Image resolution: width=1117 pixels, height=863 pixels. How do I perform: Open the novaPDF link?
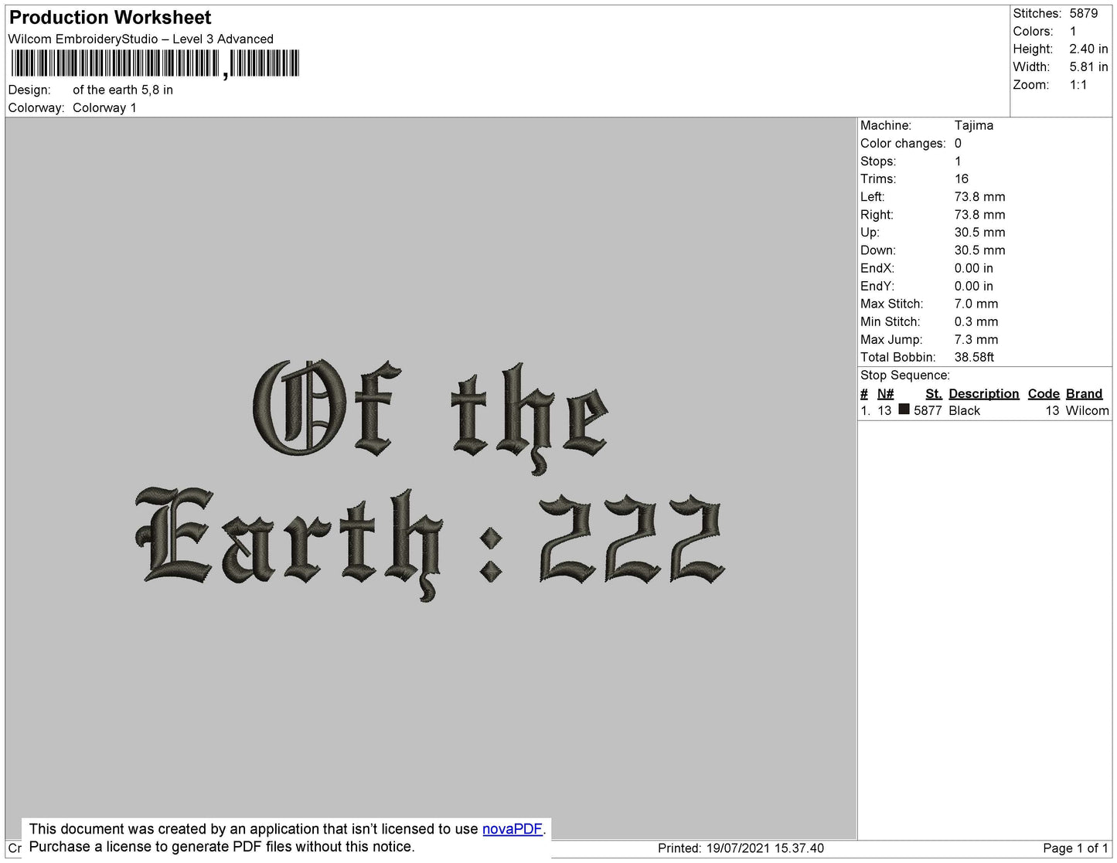click(x=513, y=829)
